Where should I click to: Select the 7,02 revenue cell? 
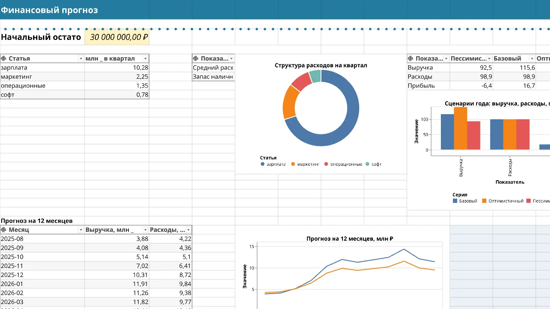(117, 266)
